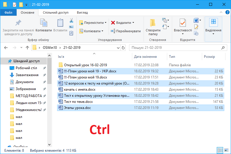Image resolution: width=231 pixels, height=154 pixels.
Task: Click the paste shortcut icon
Action: click(x=71, y=33)
